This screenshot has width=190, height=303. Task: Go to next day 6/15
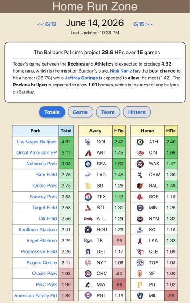(143, 24)
